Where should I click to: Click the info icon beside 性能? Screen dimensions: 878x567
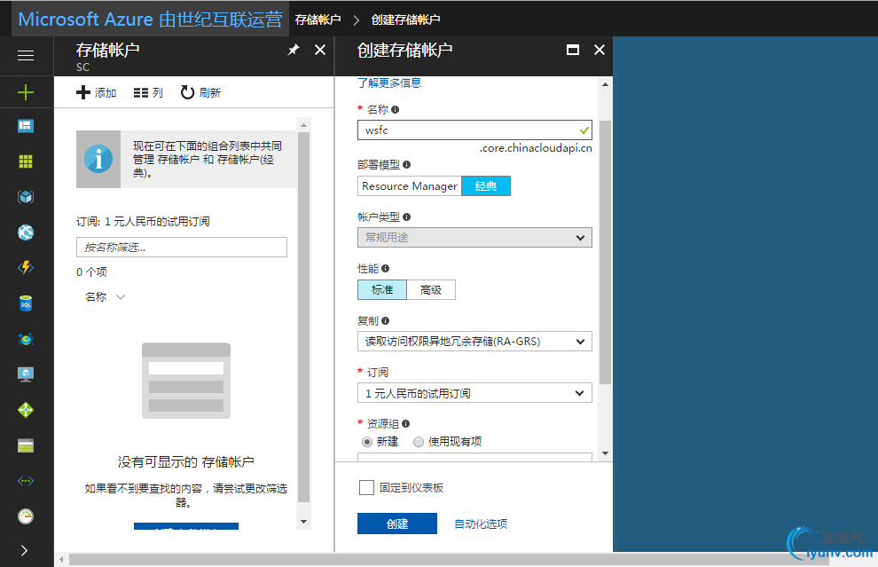385,268
